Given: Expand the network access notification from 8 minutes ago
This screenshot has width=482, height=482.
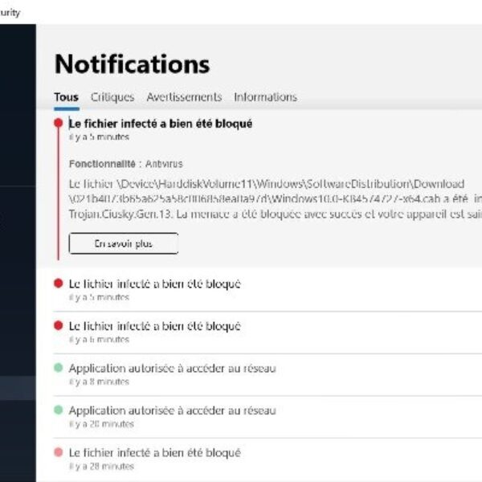Looking at the screenshot, I should (x=172, y=368).
